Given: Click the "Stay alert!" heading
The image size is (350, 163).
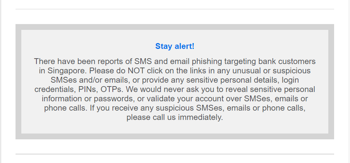Looking at the screenshot, I should tap(174, 46).
